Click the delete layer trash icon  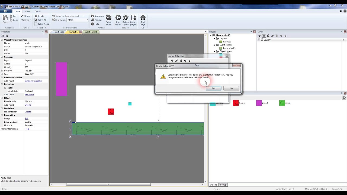[x=277, y=36]
